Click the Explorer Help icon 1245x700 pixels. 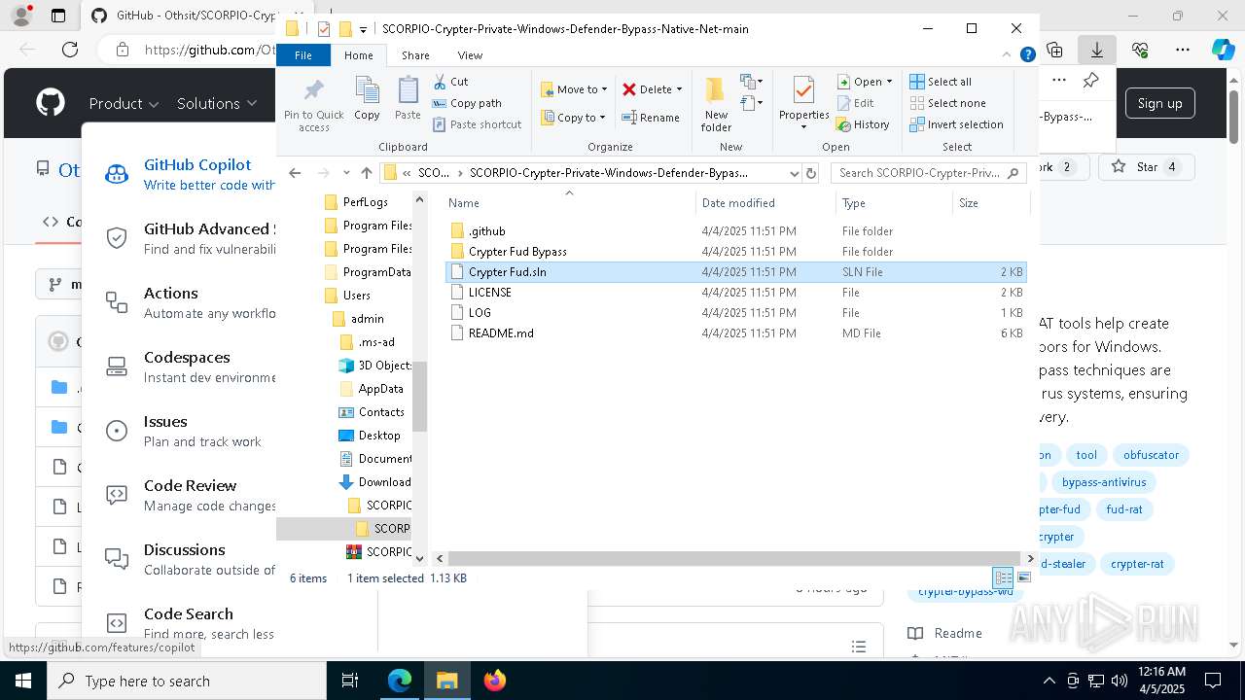pyautogui.click(x=1027, y=55)
